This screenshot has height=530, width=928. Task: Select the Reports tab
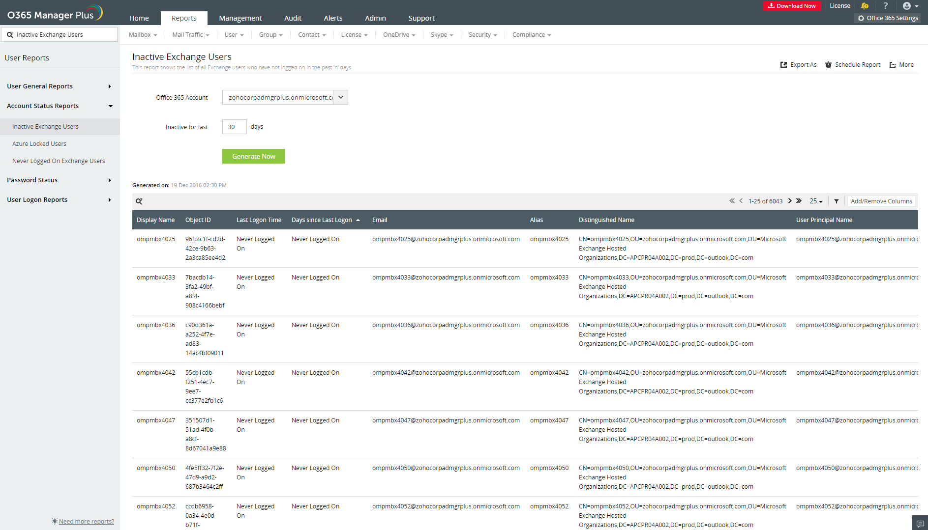pyautogui.click(x=184, y=18)
